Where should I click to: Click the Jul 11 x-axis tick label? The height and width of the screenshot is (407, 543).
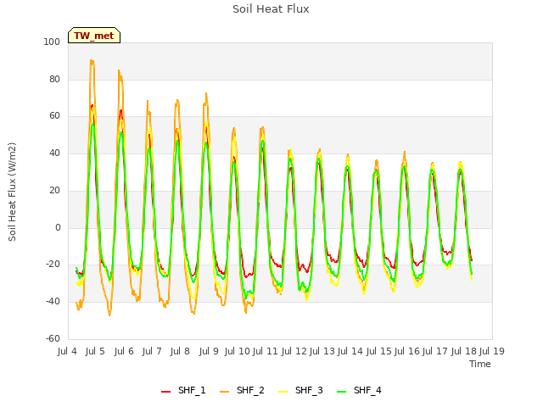pyautogui.click(x=266, y=351)
